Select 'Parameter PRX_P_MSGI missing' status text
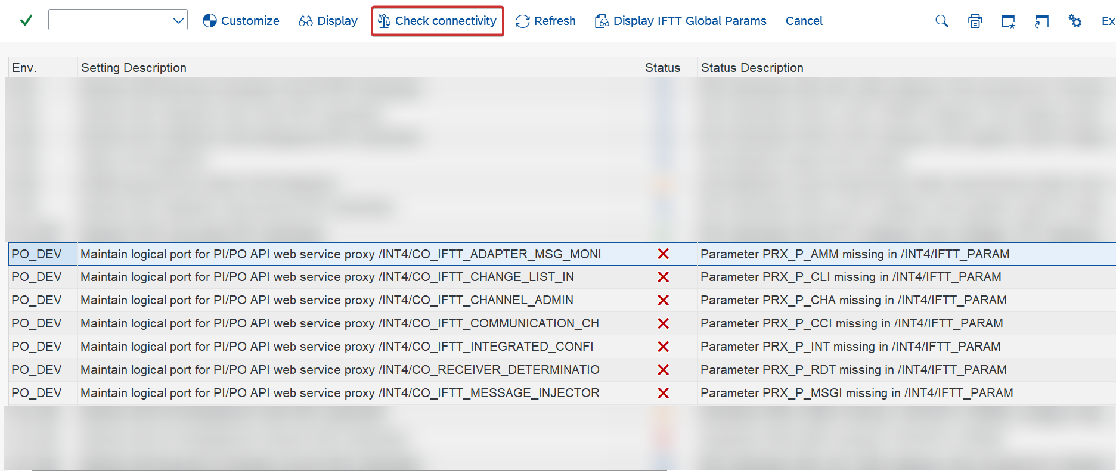 pos(857,393)
